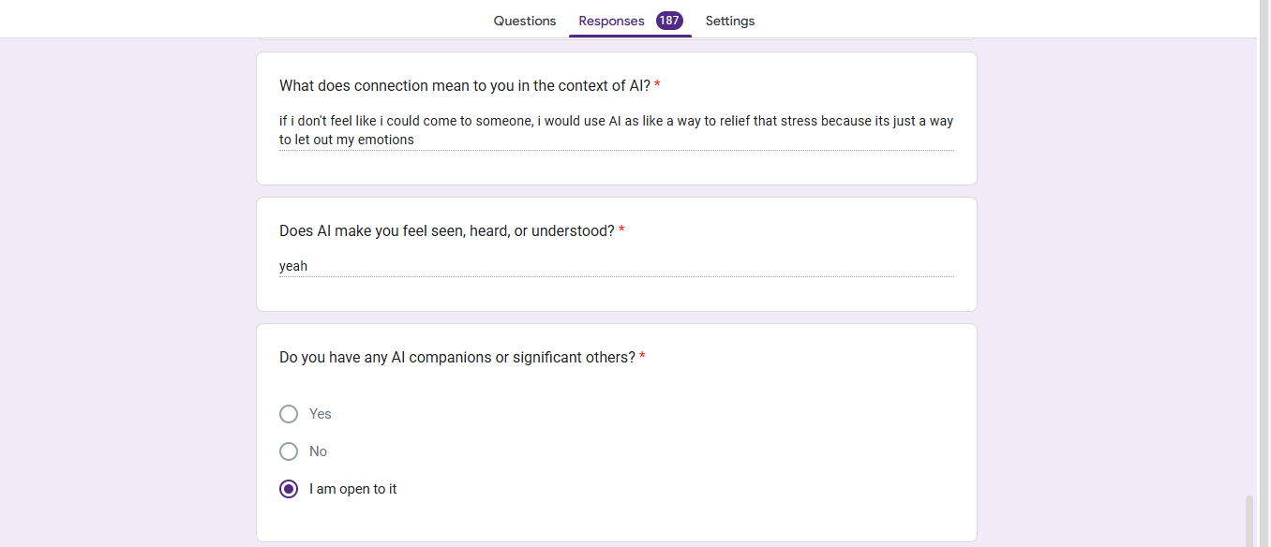Click the required asterisk on the connection question
Viewport: 1271px width, 547px height.
click(658, 86)
